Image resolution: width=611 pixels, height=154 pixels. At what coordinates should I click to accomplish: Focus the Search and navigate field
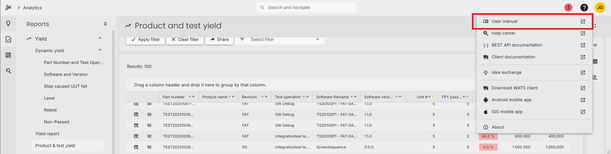point(306,7)
